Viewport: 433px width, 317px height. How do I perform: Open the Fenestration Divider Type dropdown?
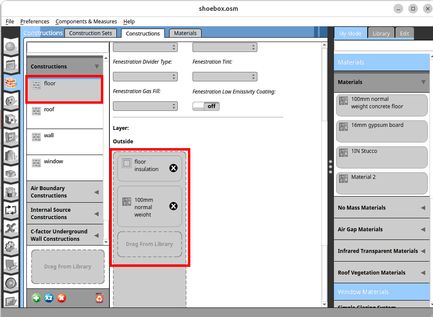pyautogui.click(x=145, y=77)
